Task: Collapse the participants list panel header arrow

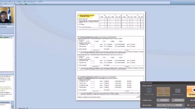Action: click(x=13, y=35)
